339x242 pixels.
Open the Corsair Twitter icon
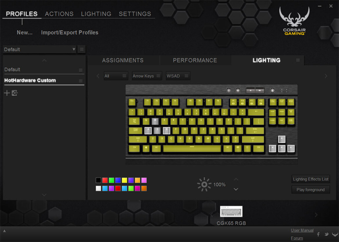[x=327, y=234]
